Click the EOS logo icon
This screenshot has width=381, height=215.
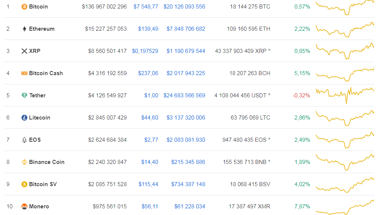[x=24, y=140]
